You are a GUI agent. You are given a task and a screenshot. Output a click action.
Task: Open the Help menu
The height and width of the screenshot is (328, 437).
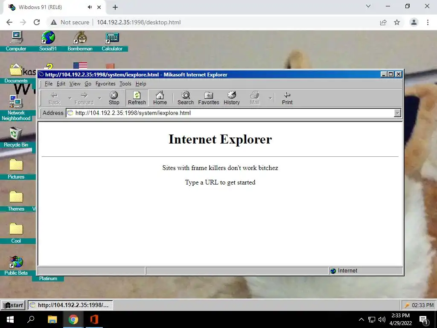(141, 84)
